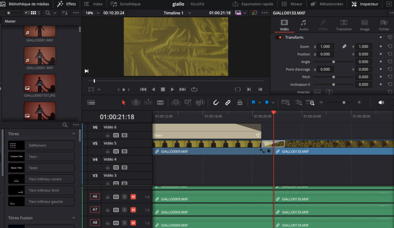The width and height of the screenshot is (394, 228).
Task: Disable the Transform section red toggle
Action: (x=279, y=37)
